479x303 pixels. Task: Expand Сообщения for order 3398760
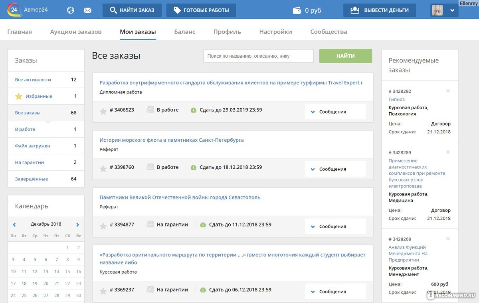pyautogui.click(x=335, y=169)
